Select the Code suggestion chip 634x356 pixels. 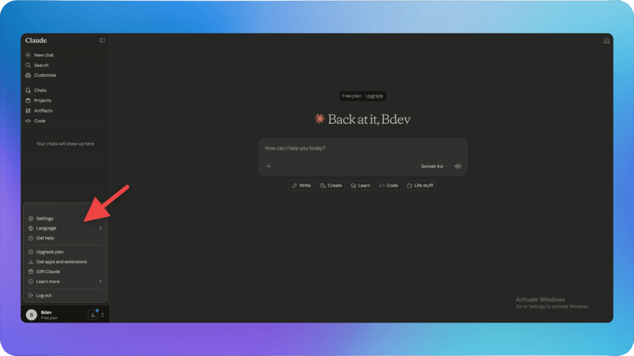pos(388,185)
